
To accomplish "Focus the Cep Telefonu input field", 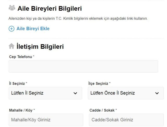I will pos(83,66).
